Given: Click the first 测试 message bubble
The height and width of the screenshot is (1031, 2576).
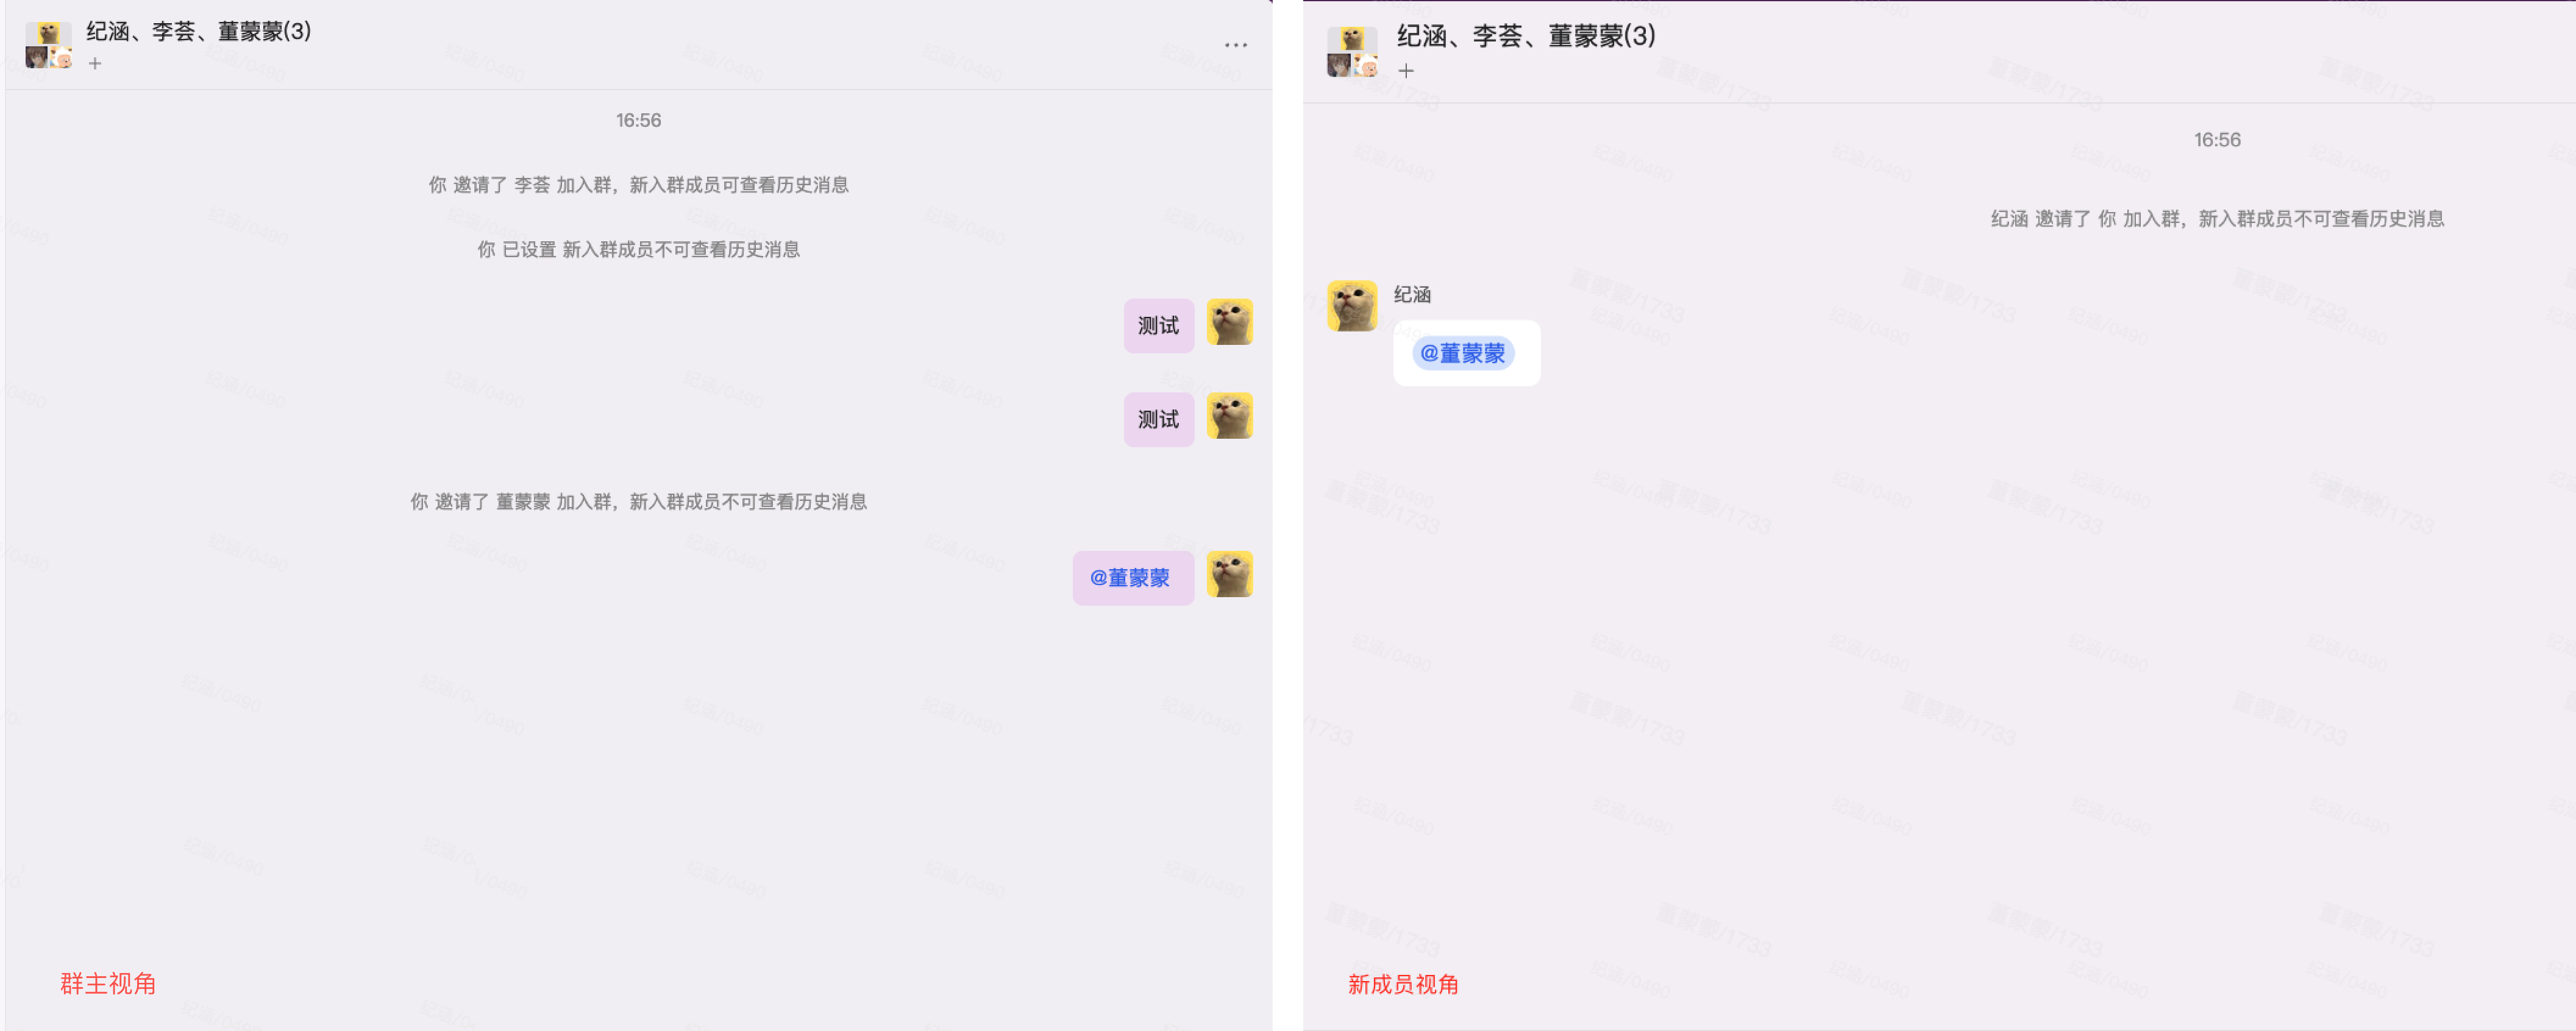Looking at the screenshot, I should [1159, 326].
